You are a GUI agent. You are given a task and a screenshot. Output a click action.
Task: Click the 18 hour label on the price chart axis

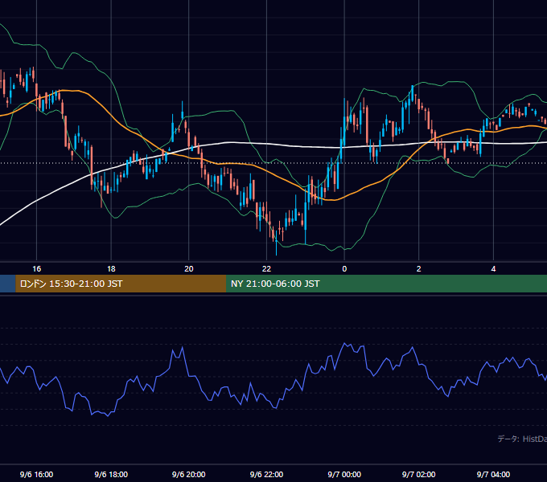(111, 269)
